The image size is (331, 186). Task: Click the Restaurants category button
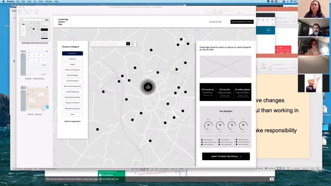73,59
